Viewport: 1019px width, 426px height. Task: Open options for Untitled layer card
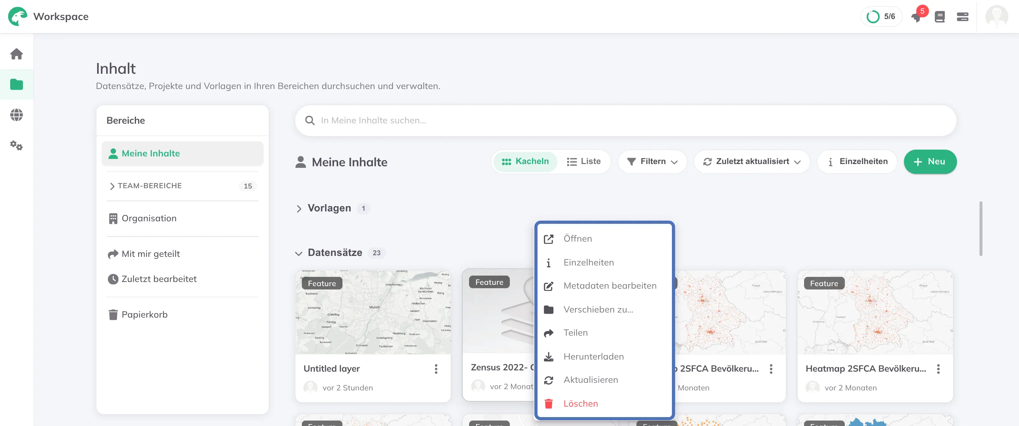point(436,369)
